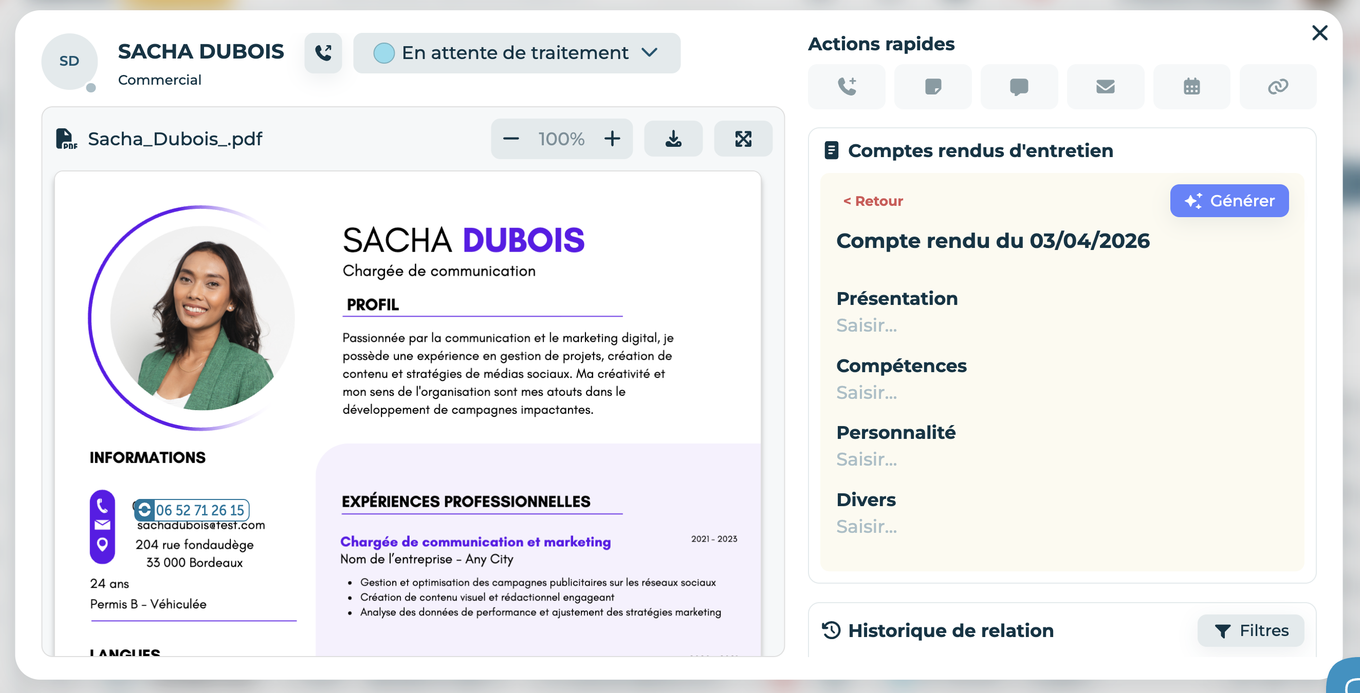Image resolution: width=1360 pixels, height=693 pixels.
Task: Add a call log via quick actions
Action: (847, 86)
